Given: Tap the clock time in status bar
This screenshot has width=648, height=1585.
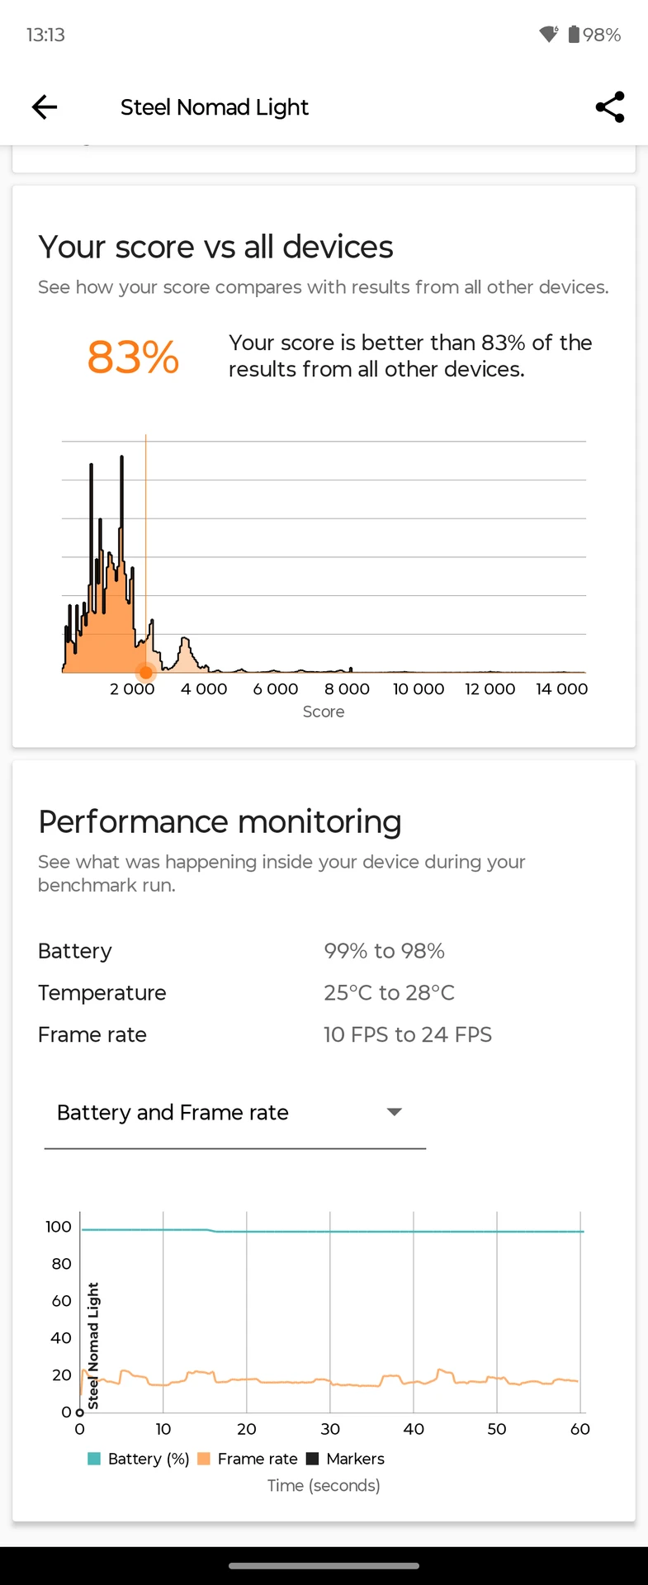Looking at the screenshot, I should 45,35.
